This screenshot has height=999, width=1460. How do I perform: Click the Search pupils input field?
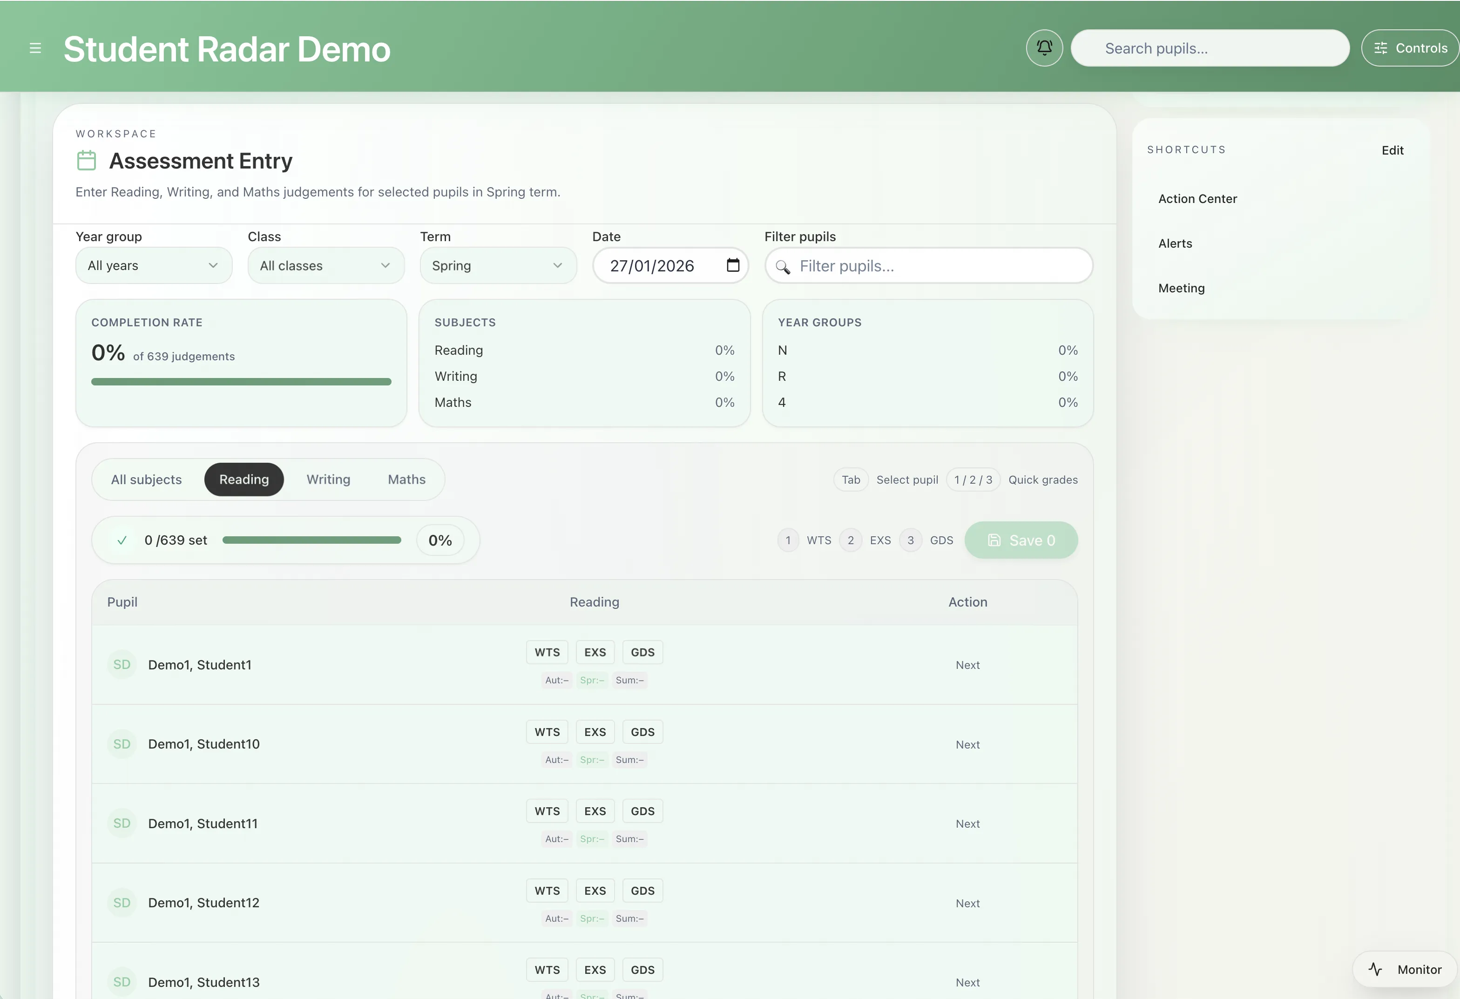coord(1210,48)
